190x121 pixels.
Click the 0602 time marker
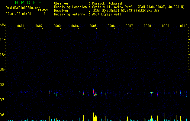point(39,26)
